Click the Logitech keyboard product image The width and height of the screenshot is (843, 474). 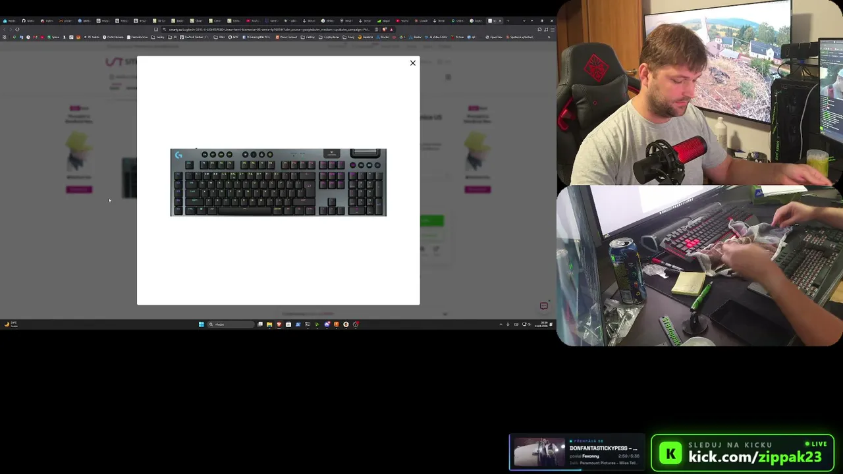click(278, 182)
